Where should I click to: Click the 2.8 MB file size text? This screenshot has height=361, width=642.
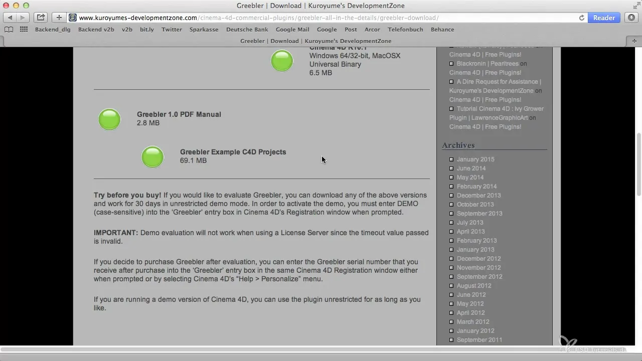click(148, 123)
